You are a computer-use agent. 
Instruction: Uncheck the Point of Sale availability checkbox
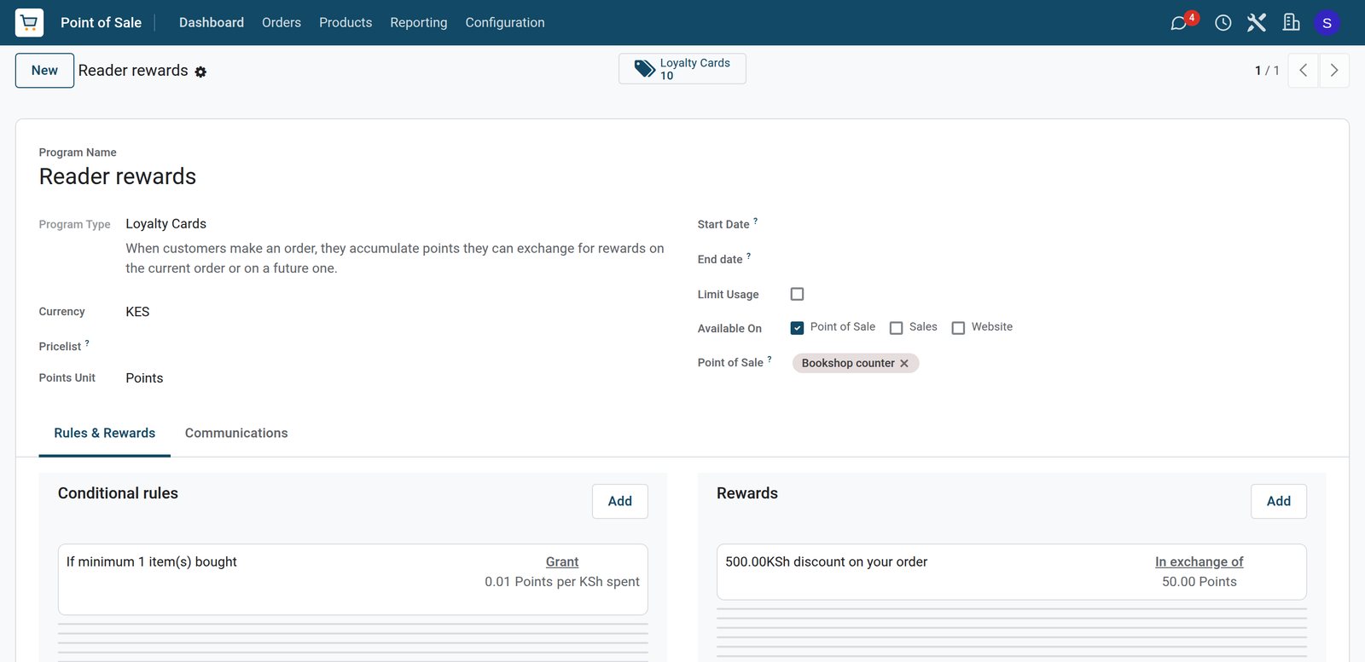798,328
